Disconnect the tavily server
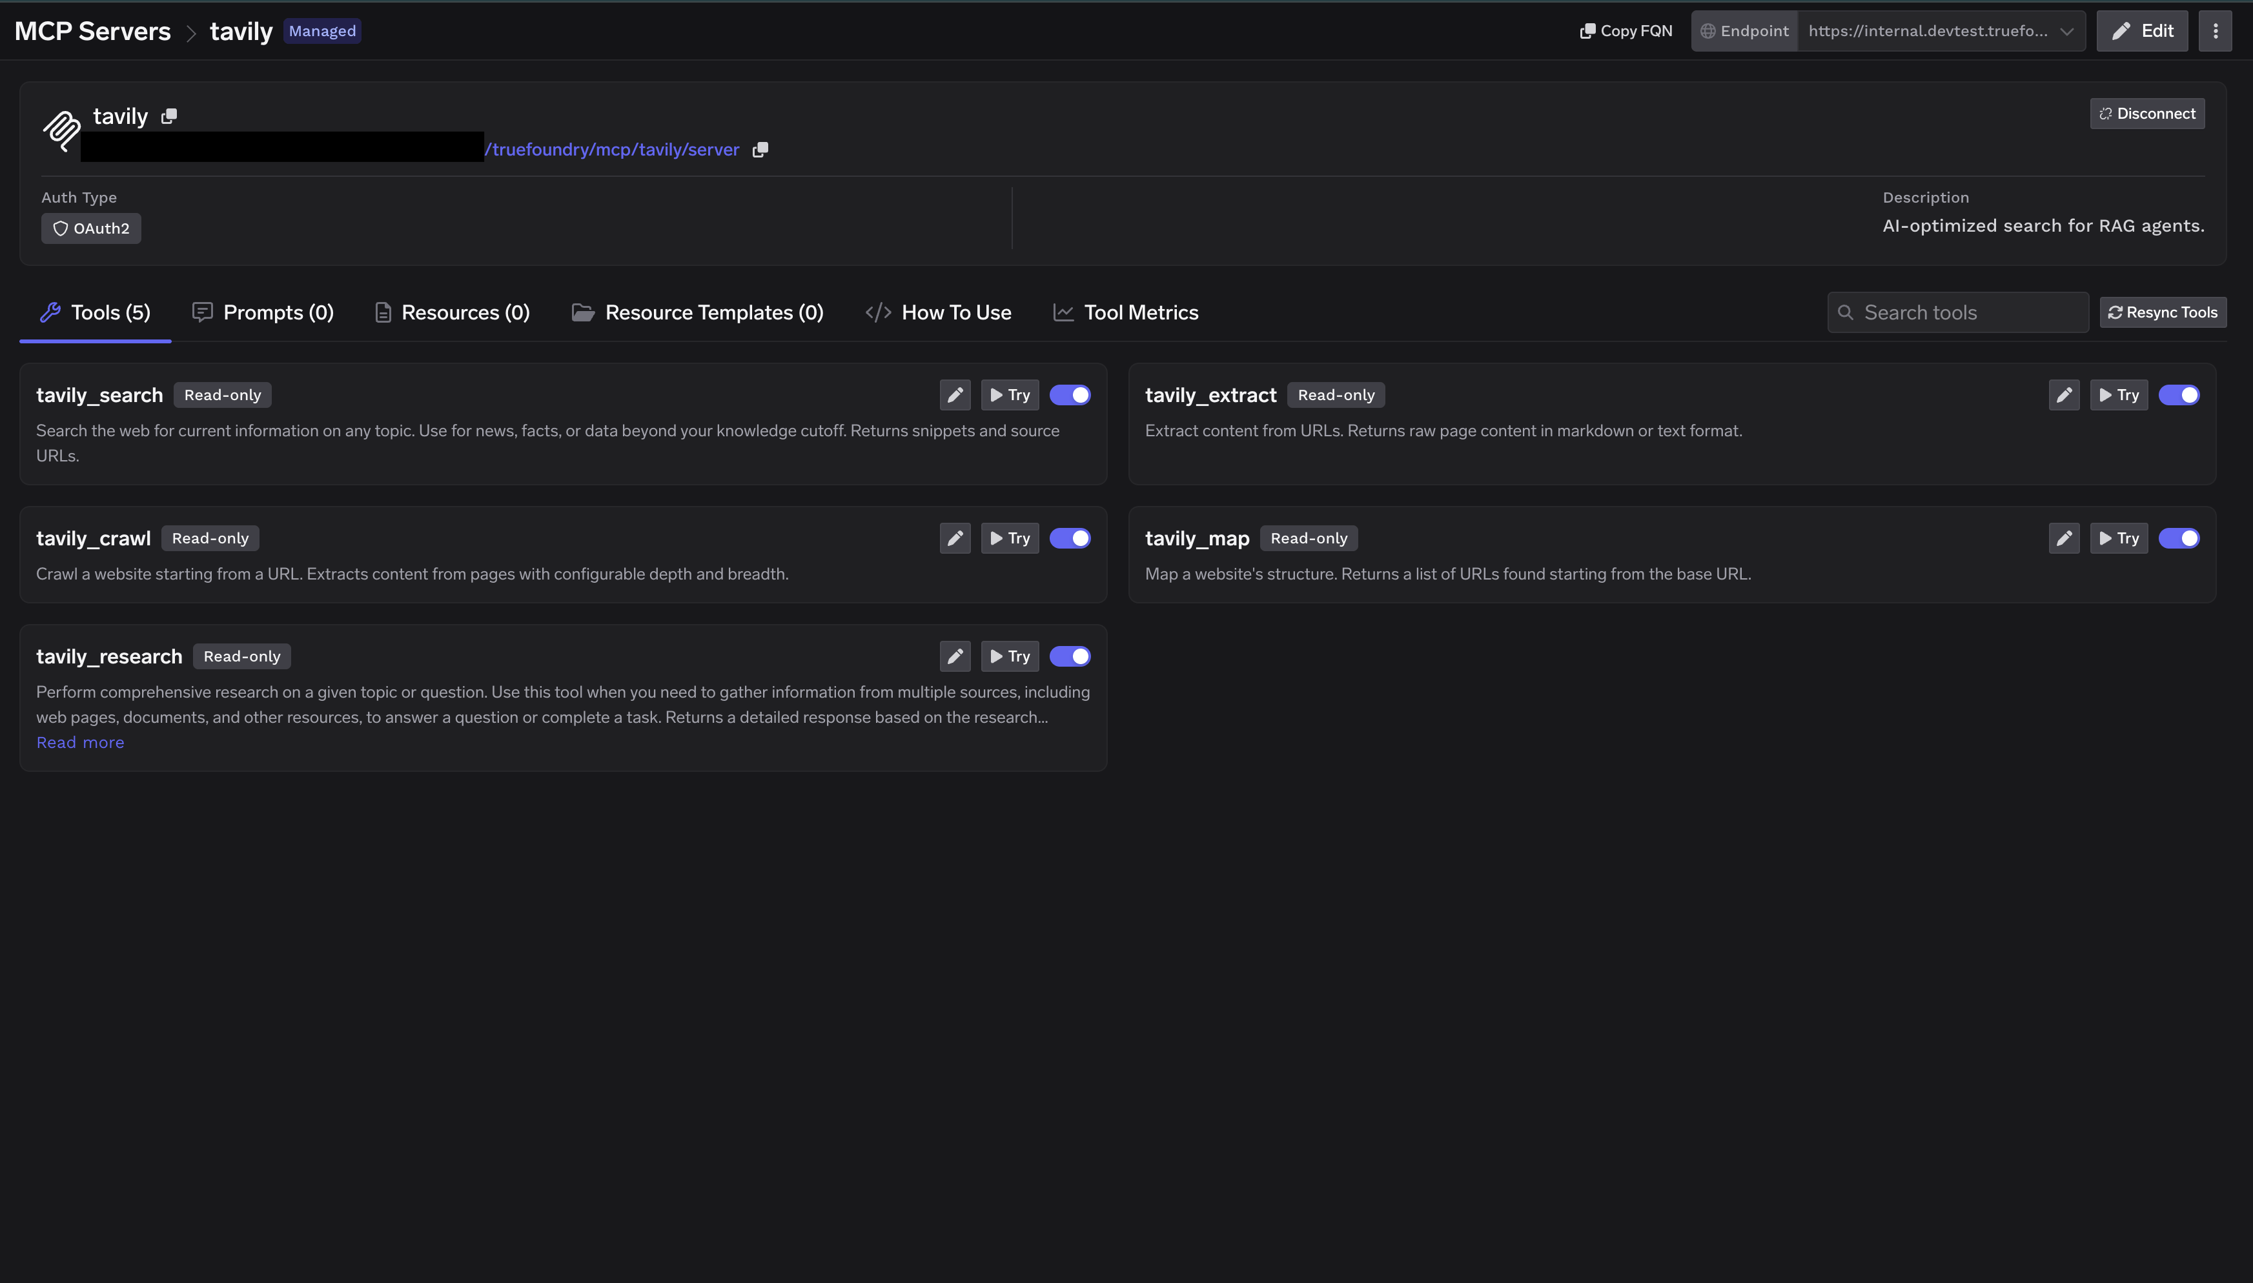2253x1283 pixels. tap(2147, 114)
